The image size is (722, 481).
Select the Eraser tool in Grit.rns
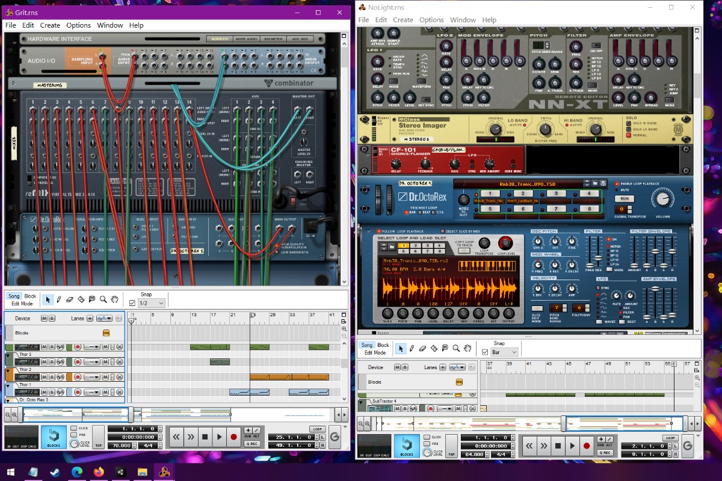point(70,299)
